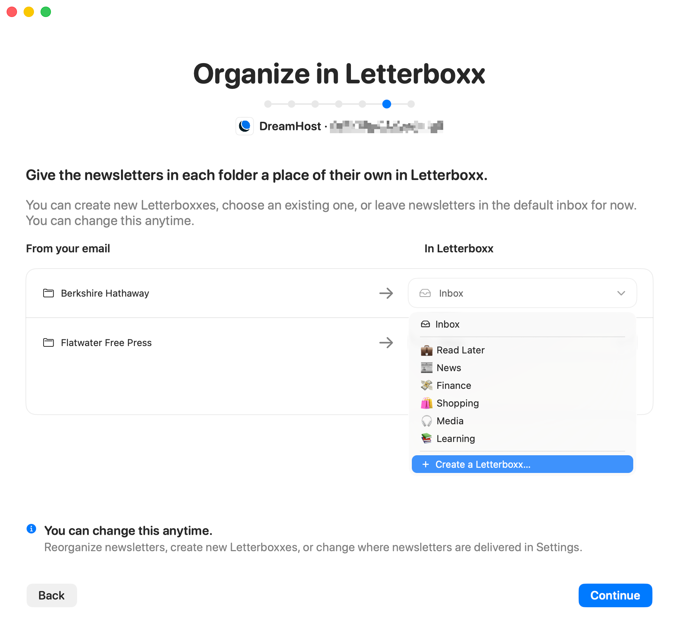679x622 pixels.
Task: Choose Shopping from the list
Action: coord(522,403)
